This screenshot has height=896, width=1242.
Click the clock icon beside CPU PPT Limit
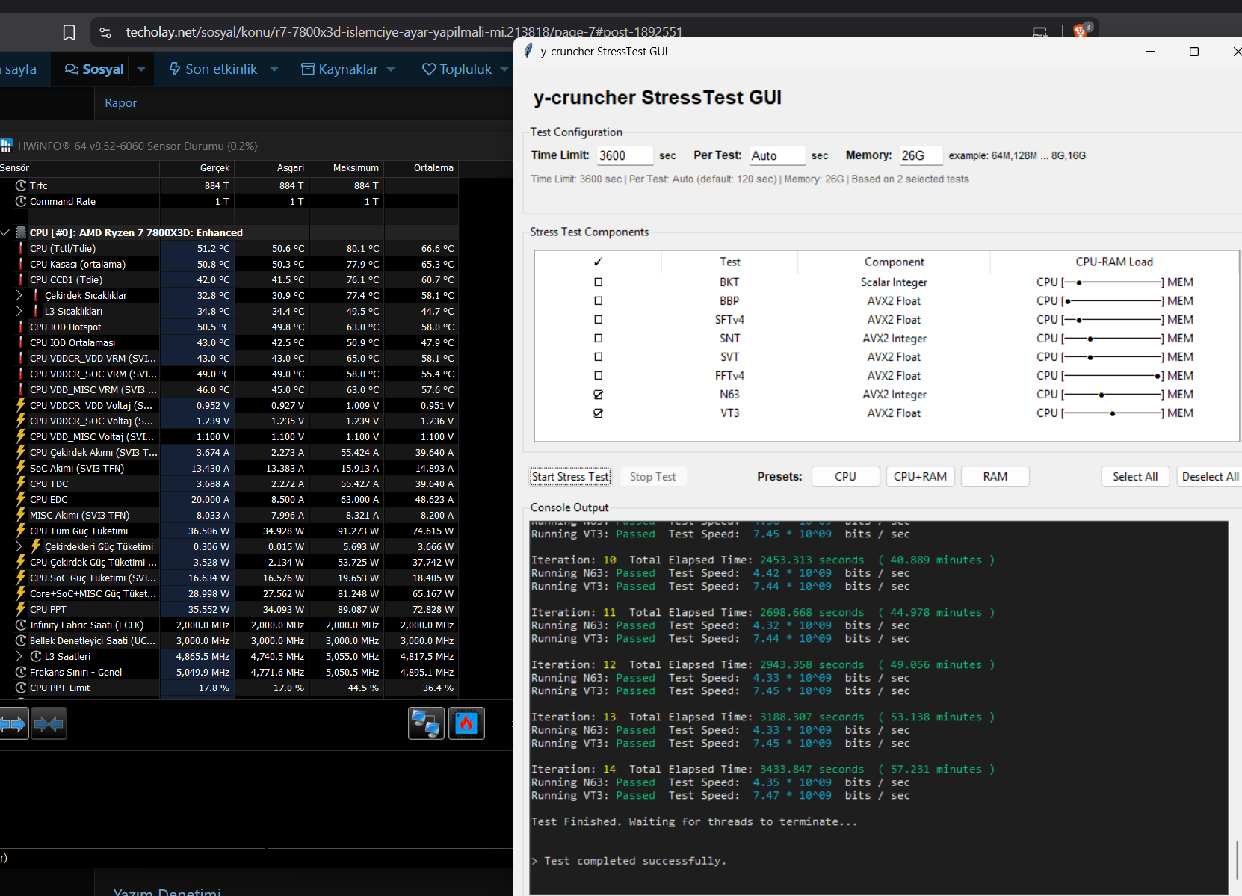pyautogui.click(x=21, y=688)
